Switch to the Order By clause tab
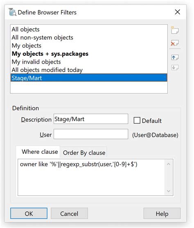 (84, 153)
